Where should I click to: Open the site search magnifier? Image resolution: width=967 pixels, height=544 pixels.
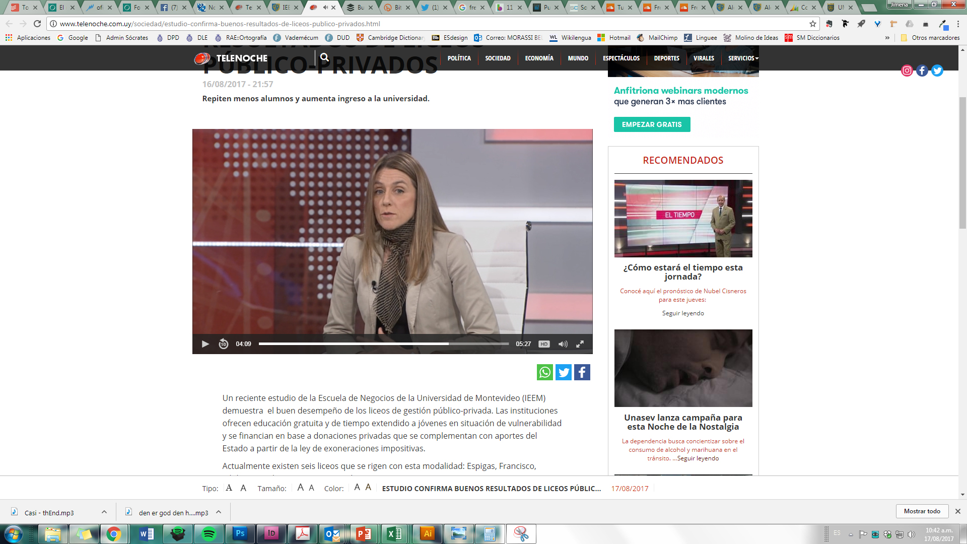pos(325,57)
